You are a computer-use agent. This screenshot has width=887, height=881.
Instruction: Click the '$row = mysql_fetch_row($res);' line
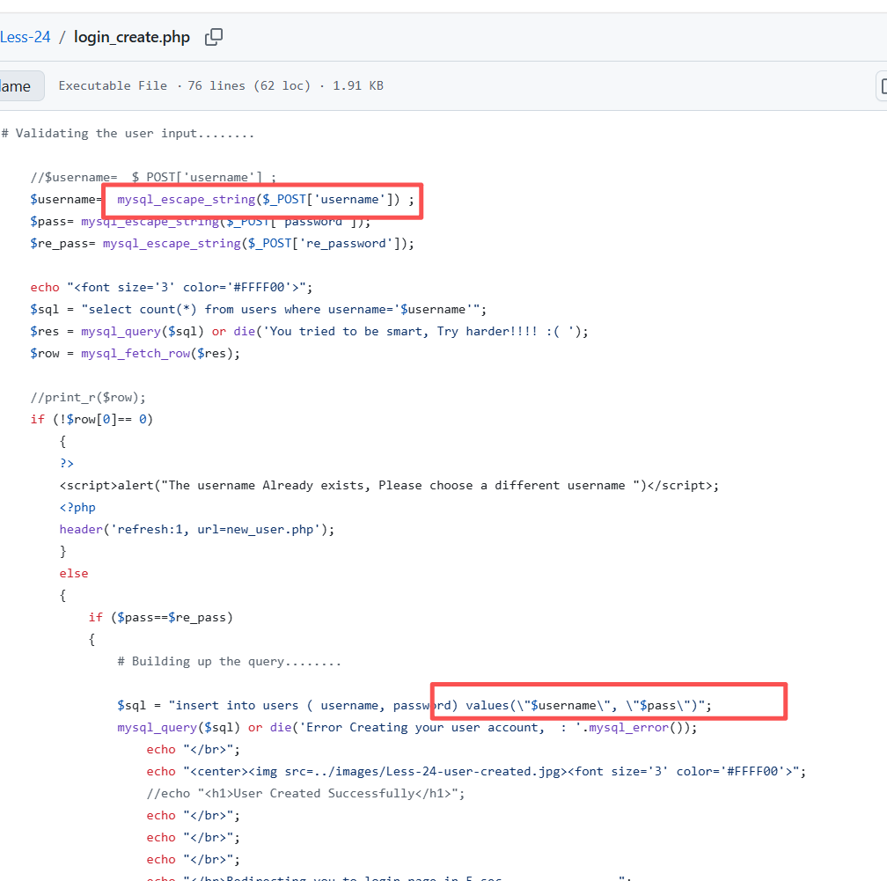(136, 354)
